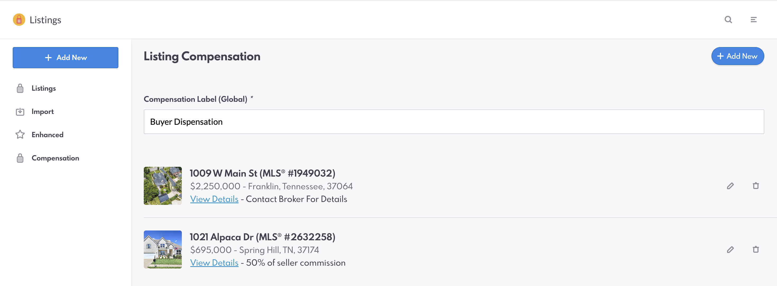
Task: Delete the 1009 W Main St listing
Action: tap(756, 186)
